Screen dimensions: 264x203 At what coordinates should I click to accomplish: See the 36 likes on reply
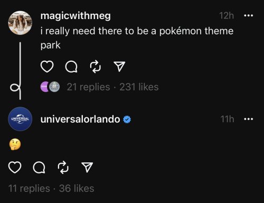pos(77,188)
